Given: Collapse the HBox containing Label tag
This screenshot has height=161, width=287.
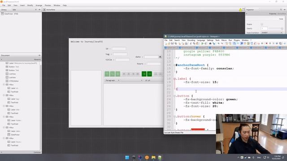Looking at the screenshot, I should pos(4,95).
